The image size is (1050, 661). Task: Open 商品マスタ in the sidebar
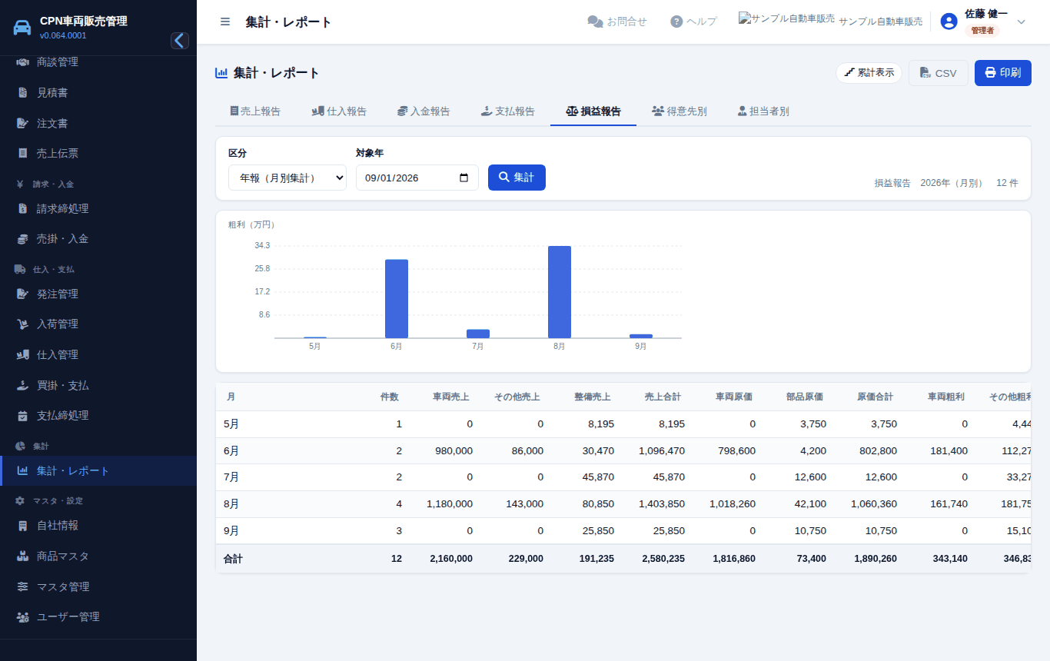coord(98,556)
